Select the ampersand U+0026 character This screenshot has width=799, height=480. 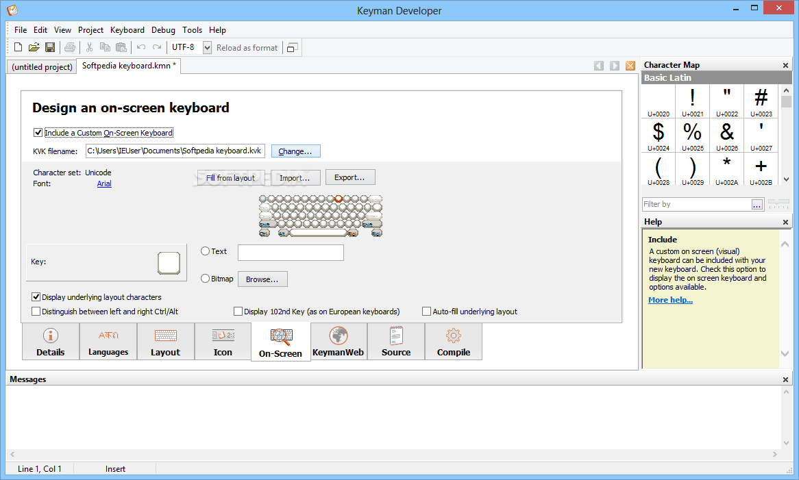point(726,136)
